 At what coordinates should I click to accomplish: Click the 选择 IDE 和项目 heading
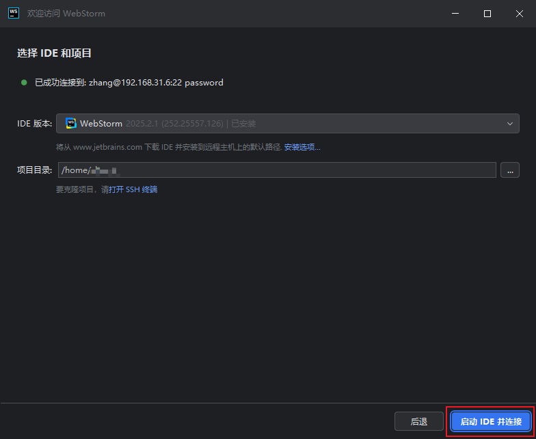pyautogui.click(x=54, y=53)
